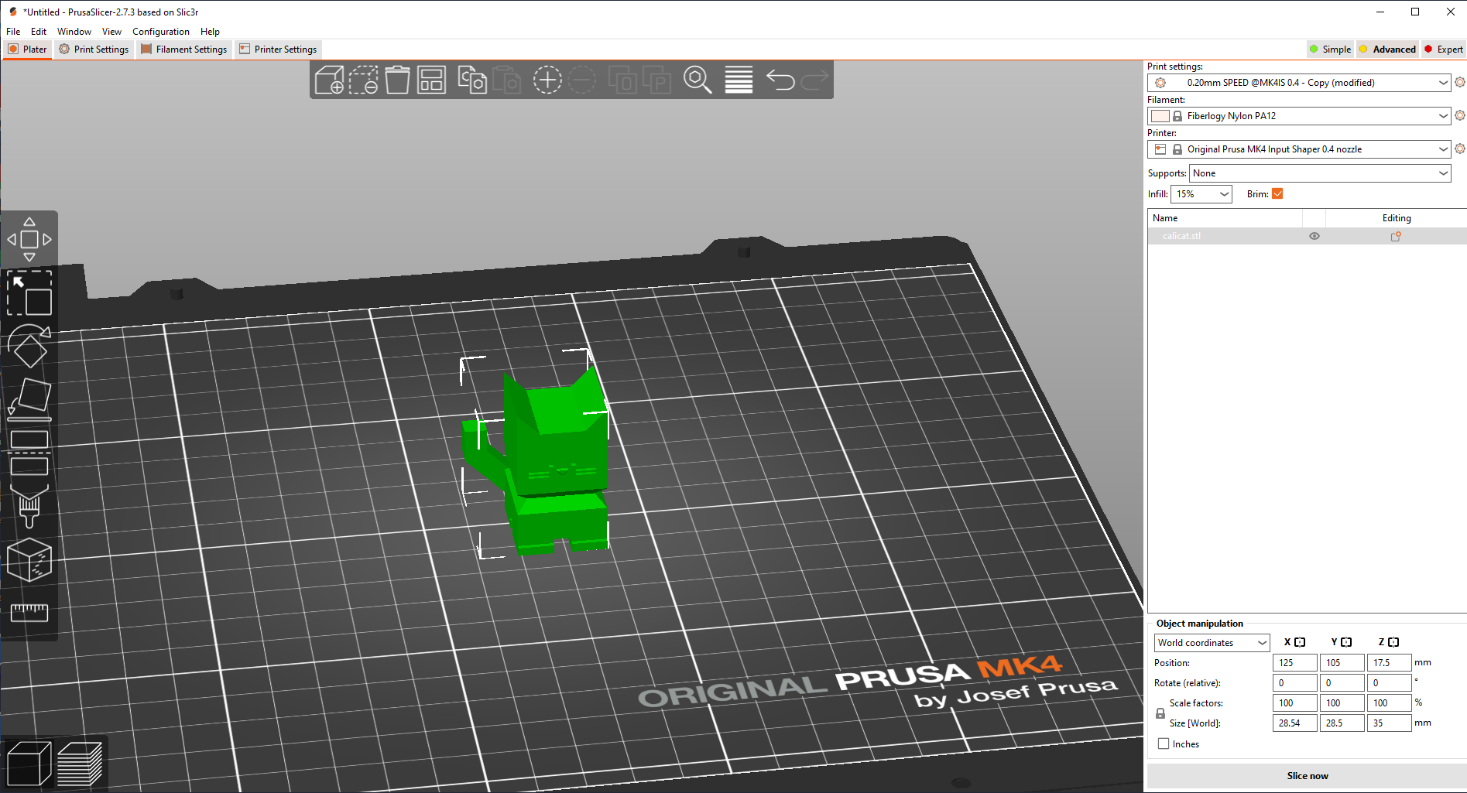Screen dimensions: 1467x793
Task: Select the Measure ruler tool
Action: pyautogui.click(x=29, y=613)
